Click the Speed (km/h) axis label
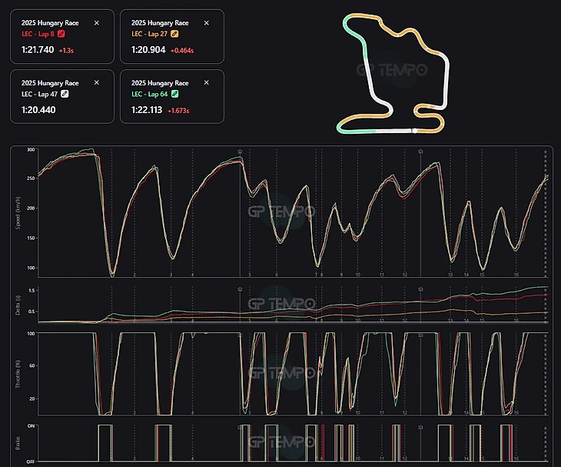Screen dimensions: 561x467 (x=28, y=210)
